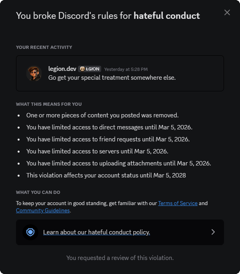Click the 'Your Recent Activity' section header

(44, 47)
